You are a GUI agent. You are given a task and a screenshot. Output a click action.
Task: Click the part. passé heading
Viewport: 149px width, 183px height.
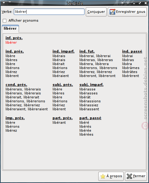click(x=90, y=118)
